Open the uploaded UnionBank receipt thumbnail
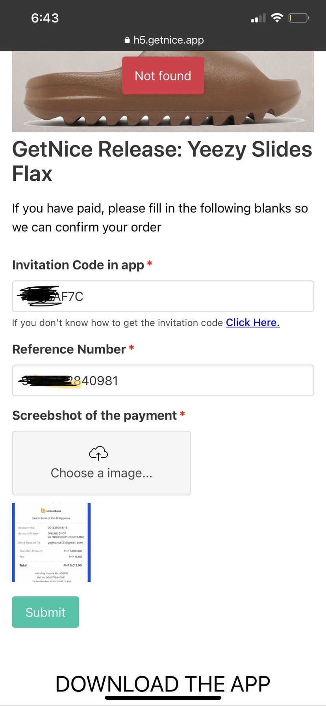Image resolution: width=326 pixels, height=706 pixels. pos(51,543)
